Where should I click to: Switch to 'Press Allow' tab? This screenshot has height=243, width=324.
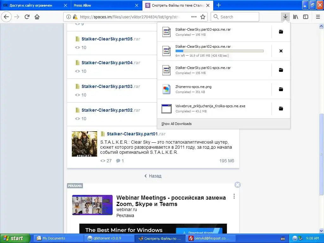tap(82, 5)
